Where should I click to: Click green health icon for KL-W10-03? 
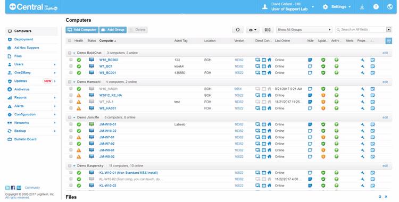click(x=79, y=186)
